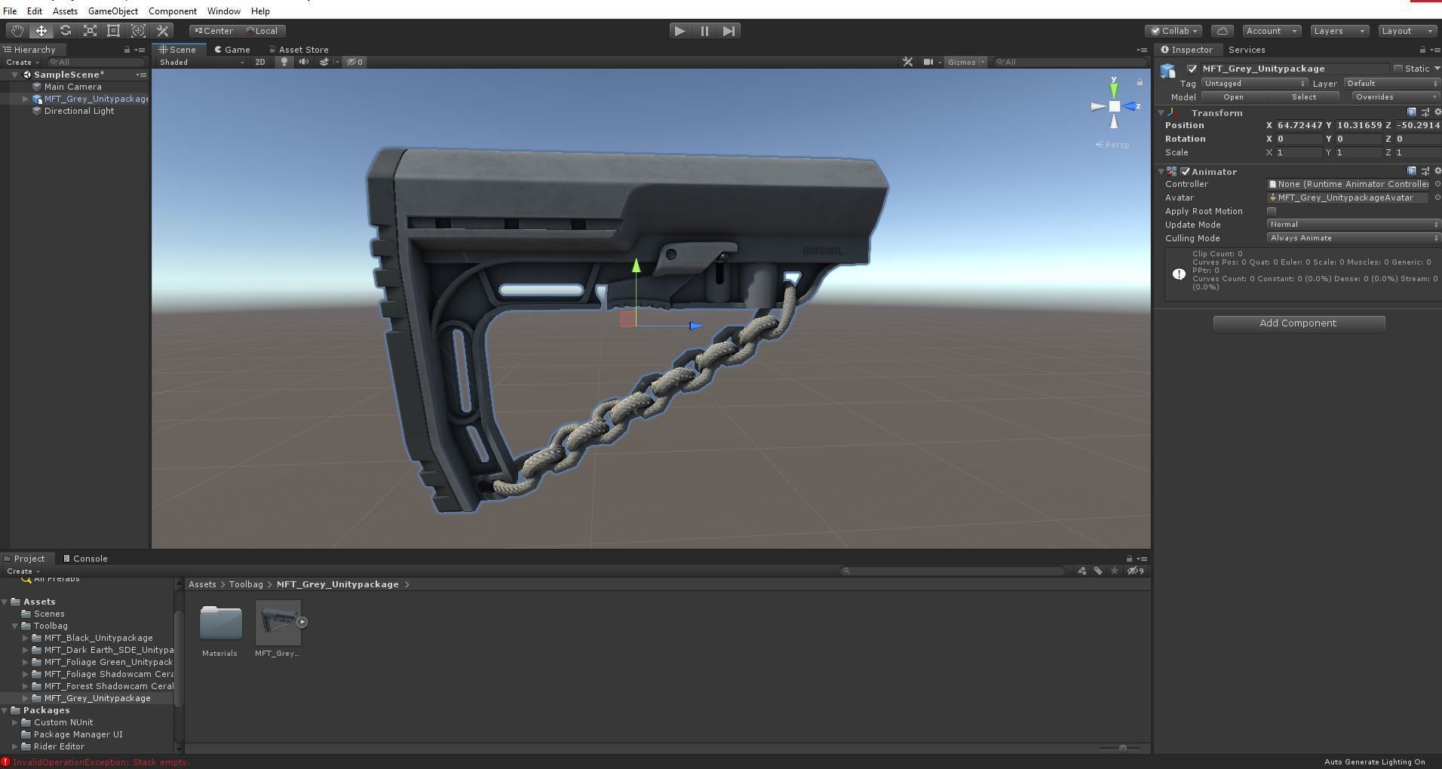
Task: Select the Rect transform tool
Action: 114,31
